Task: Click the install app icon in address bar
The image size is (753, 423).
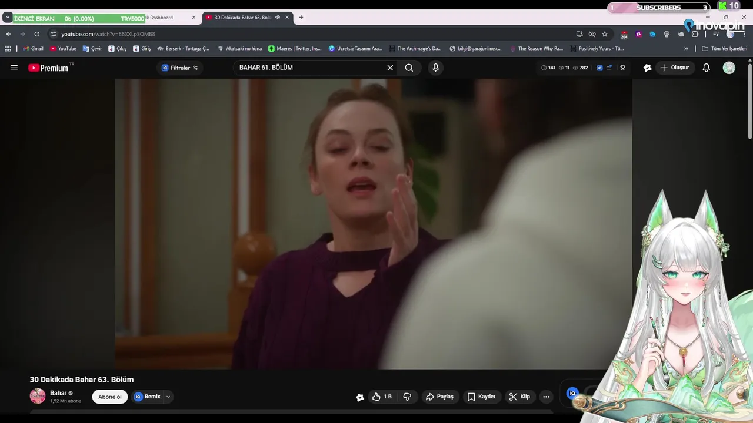Action: (579, 34)
